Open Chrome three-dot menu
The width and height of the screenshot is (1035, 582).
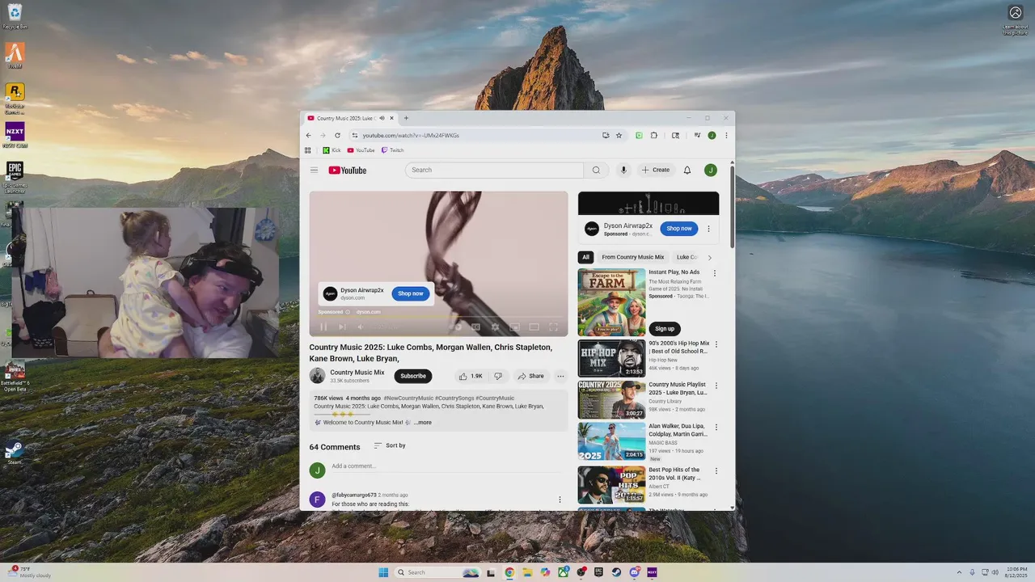tap(726, 135)
